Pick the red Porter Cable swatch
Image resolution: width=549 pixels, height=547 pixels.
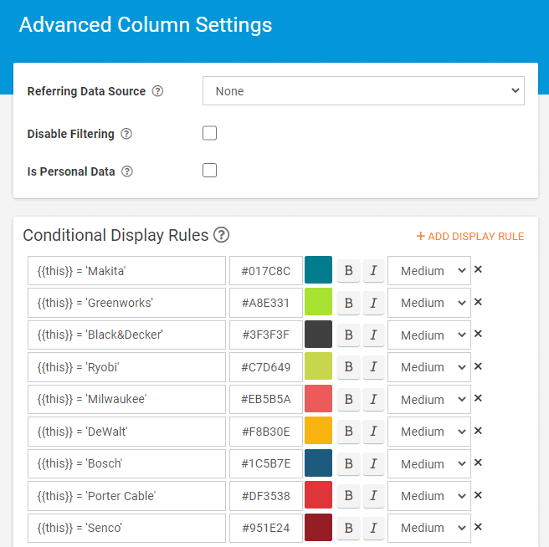click(318, 495)
